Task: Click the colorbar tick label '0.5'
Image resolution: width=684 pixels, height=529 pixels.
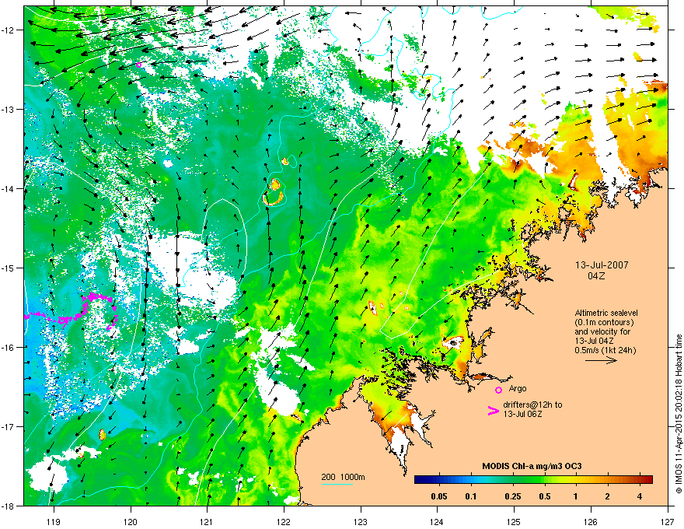Action: (545, 496)
